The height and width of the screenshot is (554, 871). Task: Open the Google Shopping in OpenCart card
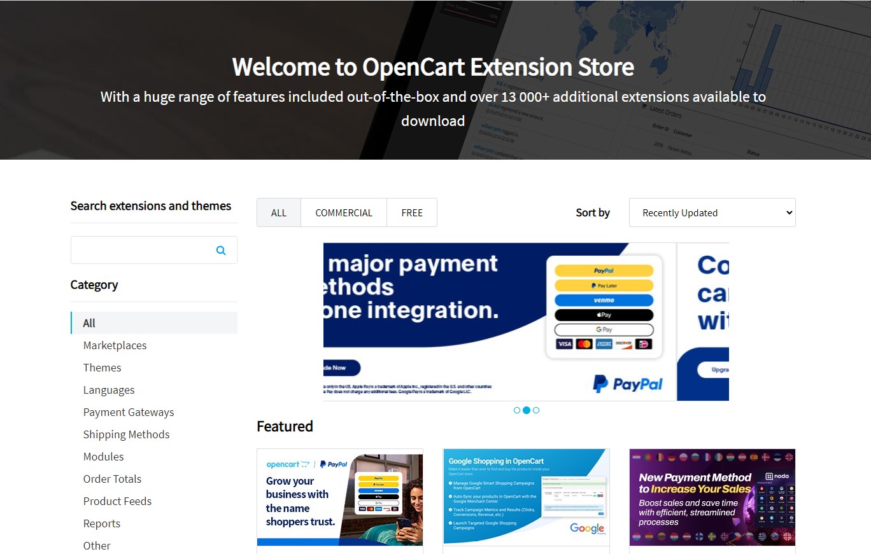tap(527, 497)
